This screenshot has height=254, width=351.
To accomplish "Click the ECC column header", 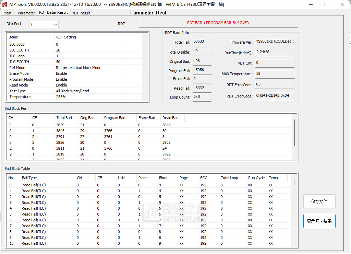I will (209, 178).
